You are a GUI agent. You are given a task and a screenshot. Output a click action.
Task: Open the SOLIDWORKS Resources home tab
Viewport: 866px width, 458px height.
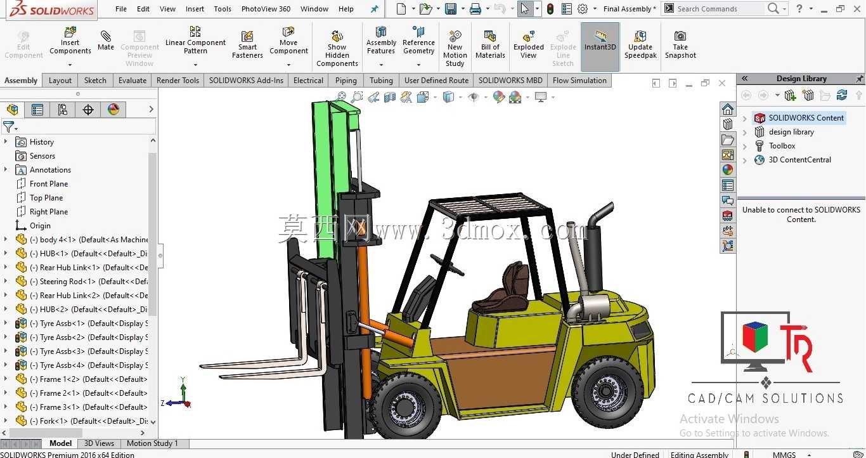(x=728, y=109)
